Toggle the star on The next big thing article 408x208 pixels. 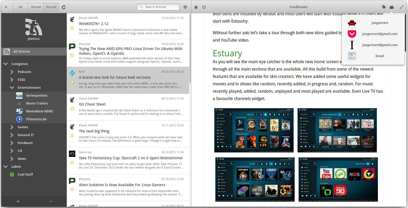point(72,135)
